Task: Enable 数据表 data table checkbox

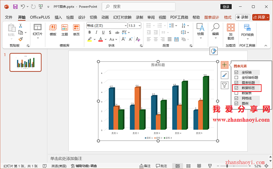Action: (236, 93)
